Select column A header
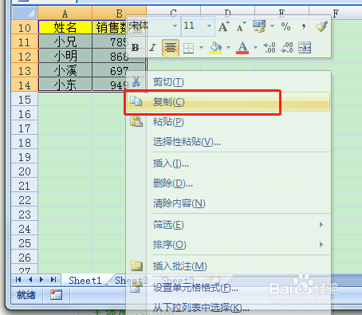 click(65, 13)
